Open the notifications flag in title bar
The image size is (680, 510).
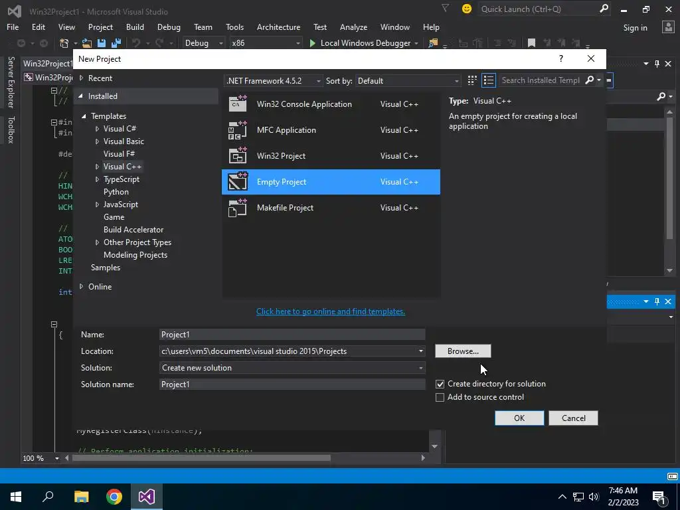click(445, 8)
